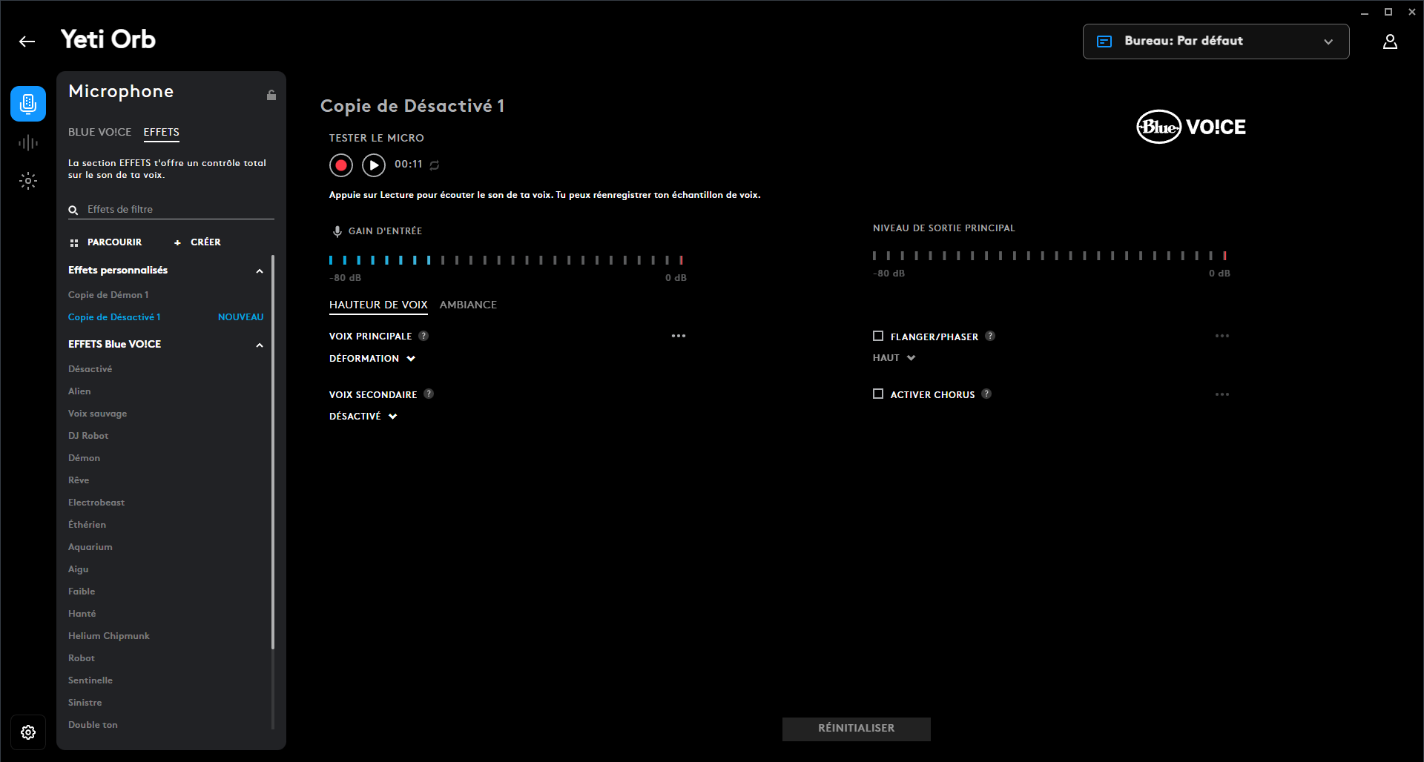Open Voix principale more options dots
Viewport: 1424px width, 762px height.
pos(679,336)
